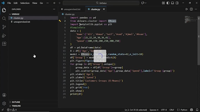The width and height of the screenshot is (200, 112).
Task: Go forward with the right arrow
Action: coord(59,3)
